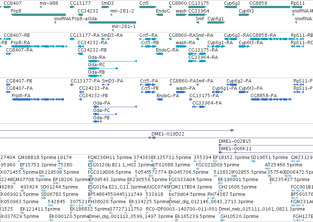Click the wash-RA transcript
Screen dimensions: 313x222
tap(181, 46)
